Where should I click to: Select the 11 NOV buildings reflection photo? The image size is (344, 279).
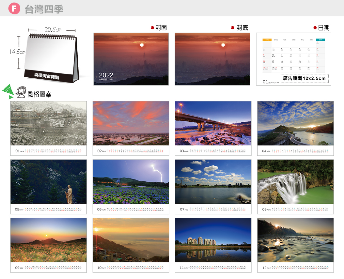[x=213, y=240]
